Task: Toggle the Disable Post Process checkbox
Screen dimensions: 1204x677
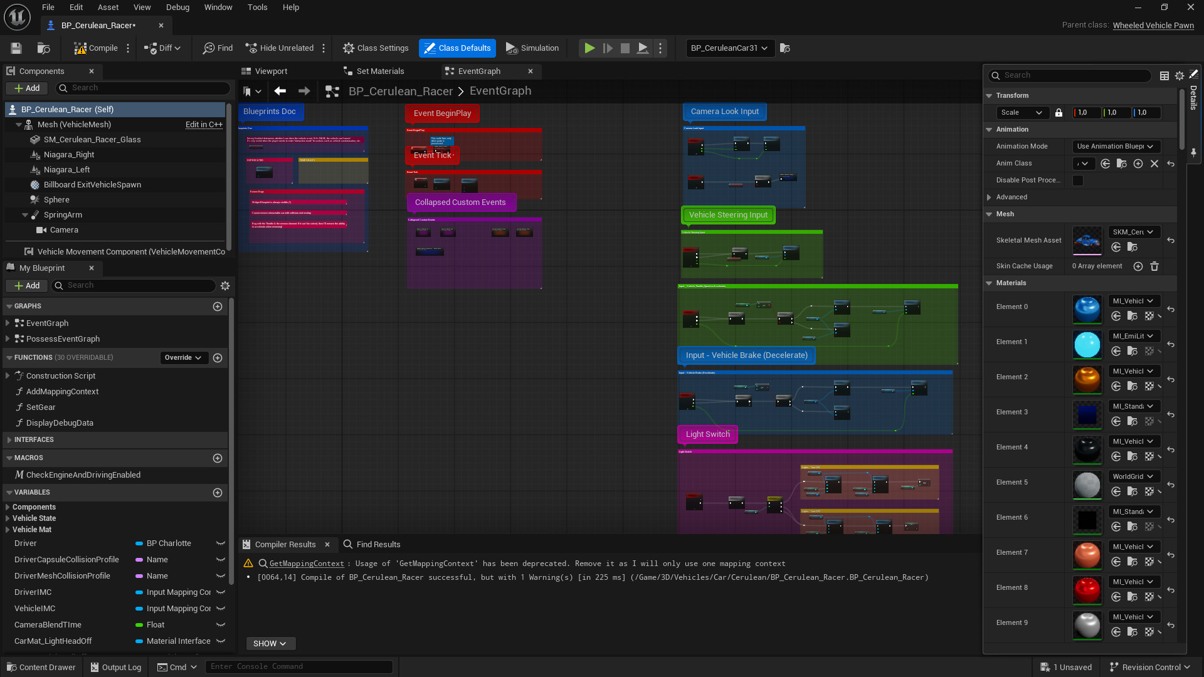Action: 1078,181
